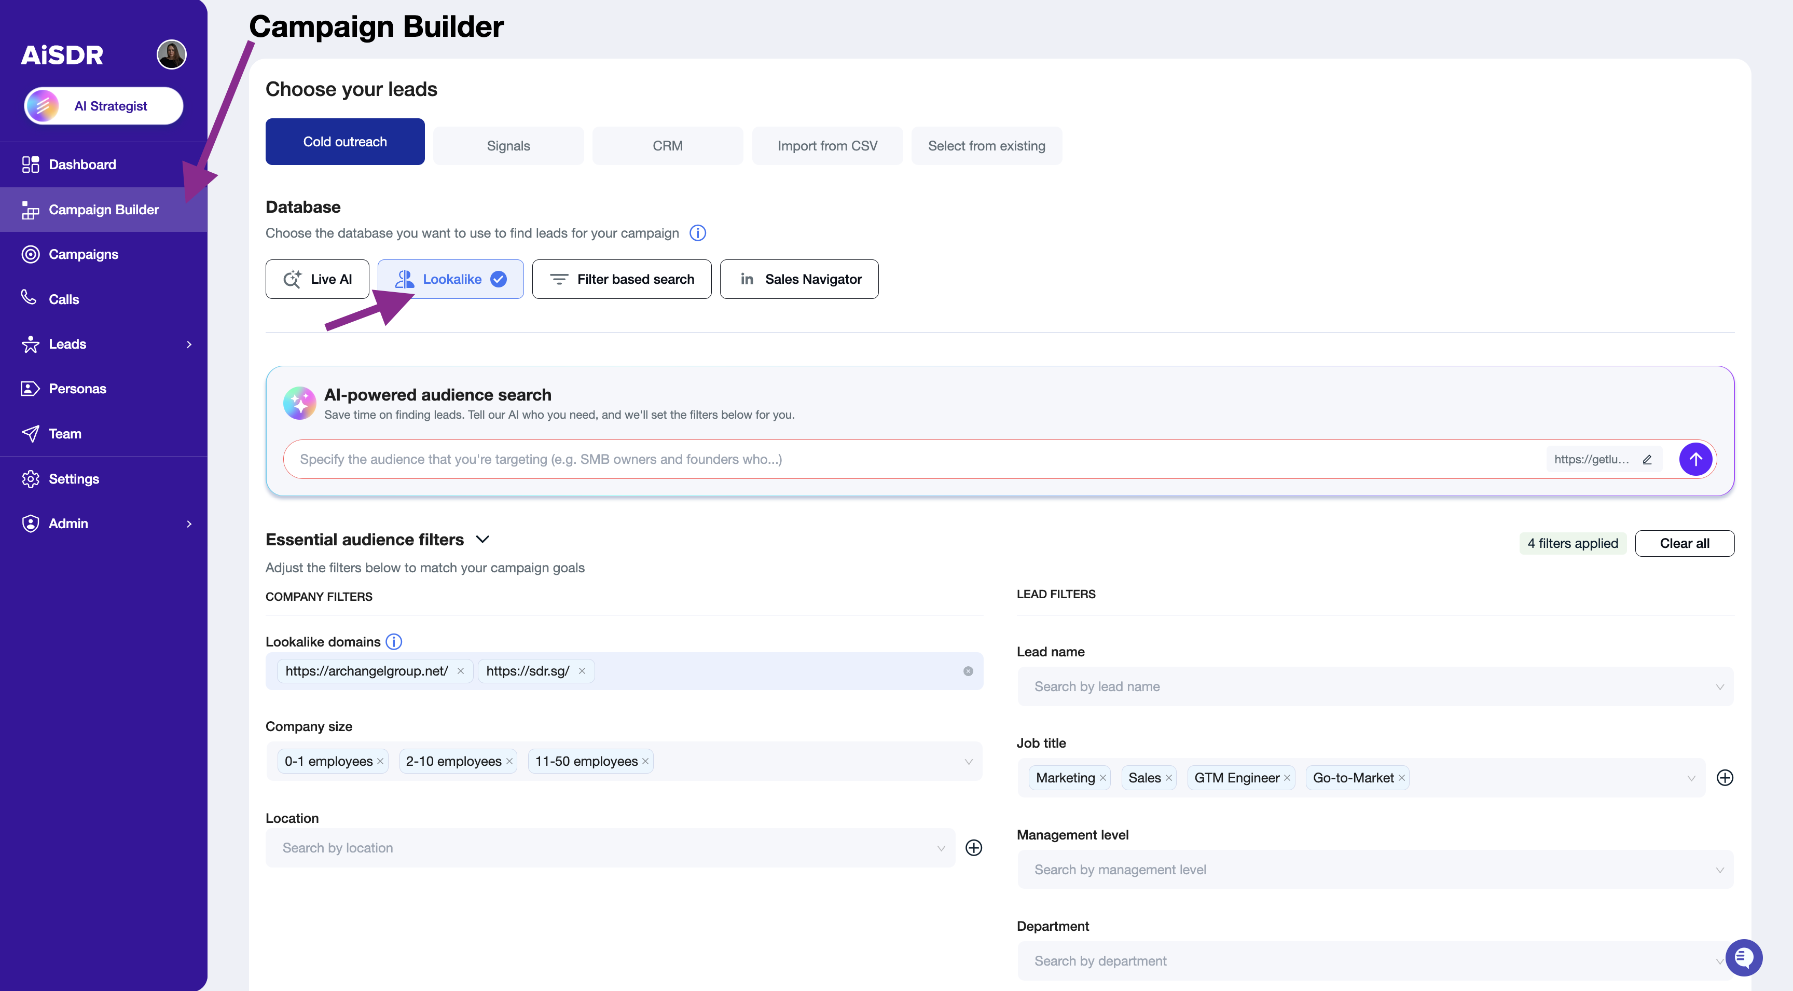
Task: Open Search by management level dropdown
Action: pyautogui.click(x=1375, y=870)
